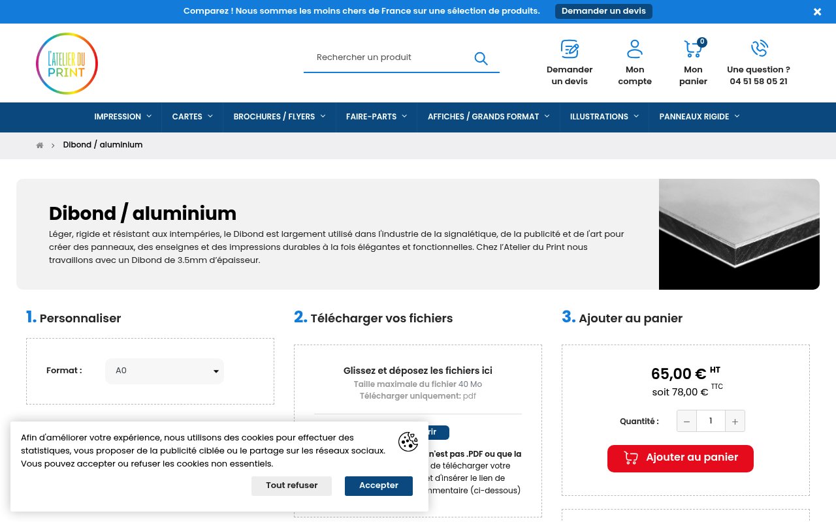Click the "Demander un devis" document icon
Image resolution: width=836 pixels, height=522 pixels.
click(569, 50)
